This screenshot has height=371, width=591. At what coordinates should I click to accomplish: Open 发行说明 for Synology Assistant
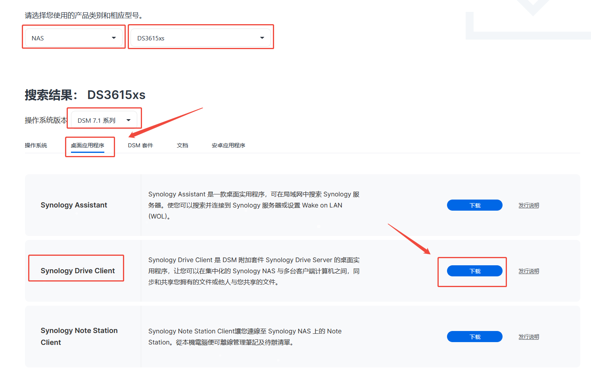(529, 205)
